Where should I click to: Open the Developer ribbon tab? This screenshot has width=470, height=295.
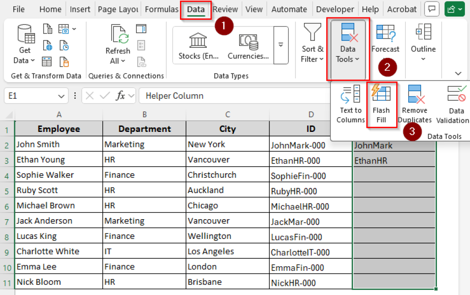tap(335, 9)
